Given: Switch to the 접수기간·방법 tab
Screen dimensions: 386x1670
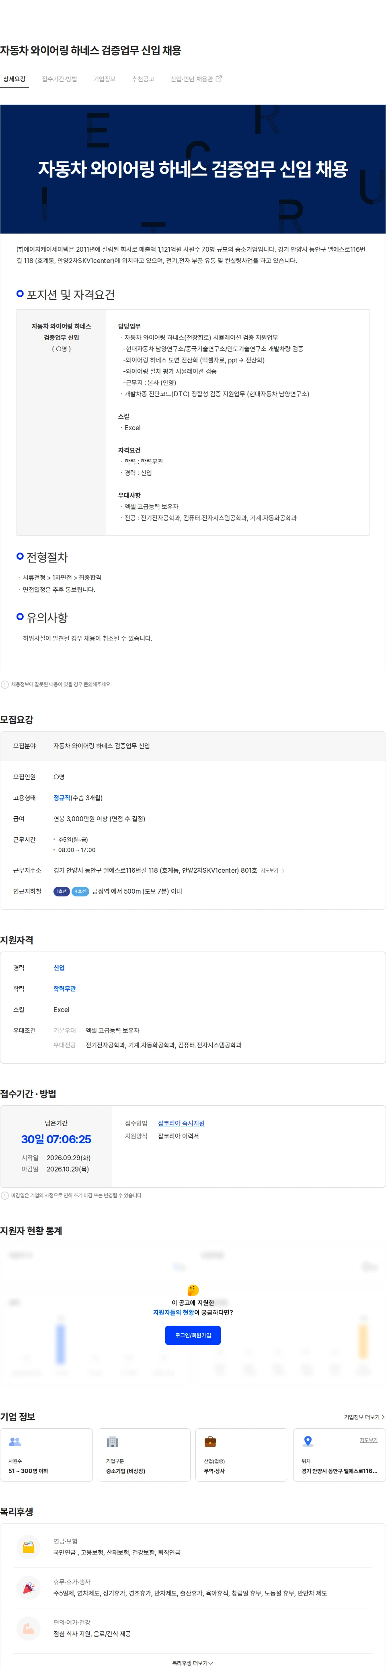Looking at the screenshot, I should coord(59,79).
